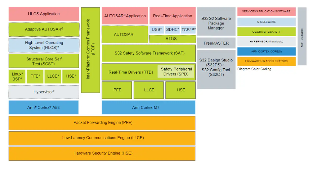Select the Firmware/HW Accelerators legend swatch
The height and width of the screenshot is (170, 313).
pyautogui.click(x=267, y=61)
